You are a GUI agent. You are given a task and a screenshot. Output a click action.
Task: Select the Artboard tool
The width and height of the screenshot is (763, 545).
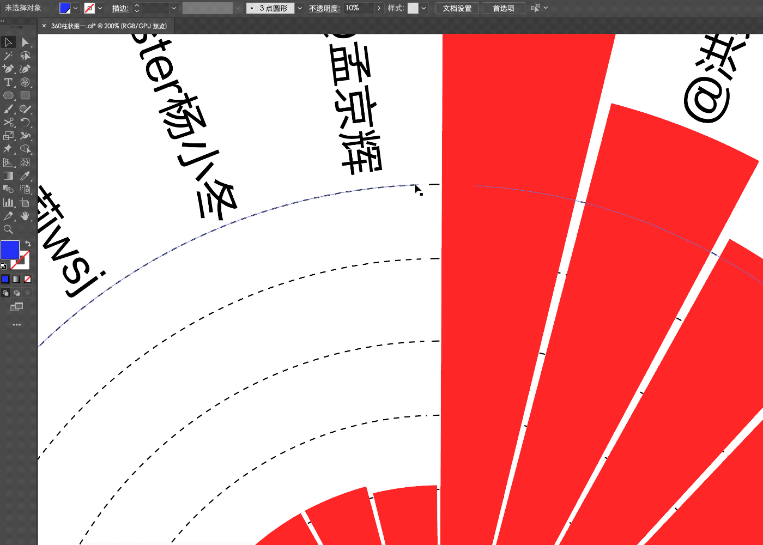[x=25, y=202]
